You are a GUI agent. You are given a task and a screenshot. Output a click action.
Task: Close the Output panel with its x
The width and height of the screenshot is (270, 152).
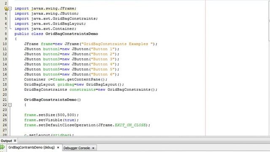point(15,141)
